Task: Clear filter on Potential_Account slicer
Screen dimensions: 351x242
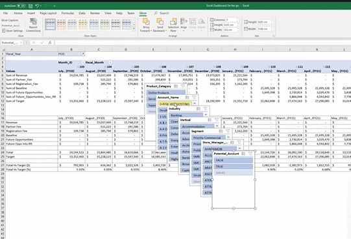Action: tap(250, 154)
